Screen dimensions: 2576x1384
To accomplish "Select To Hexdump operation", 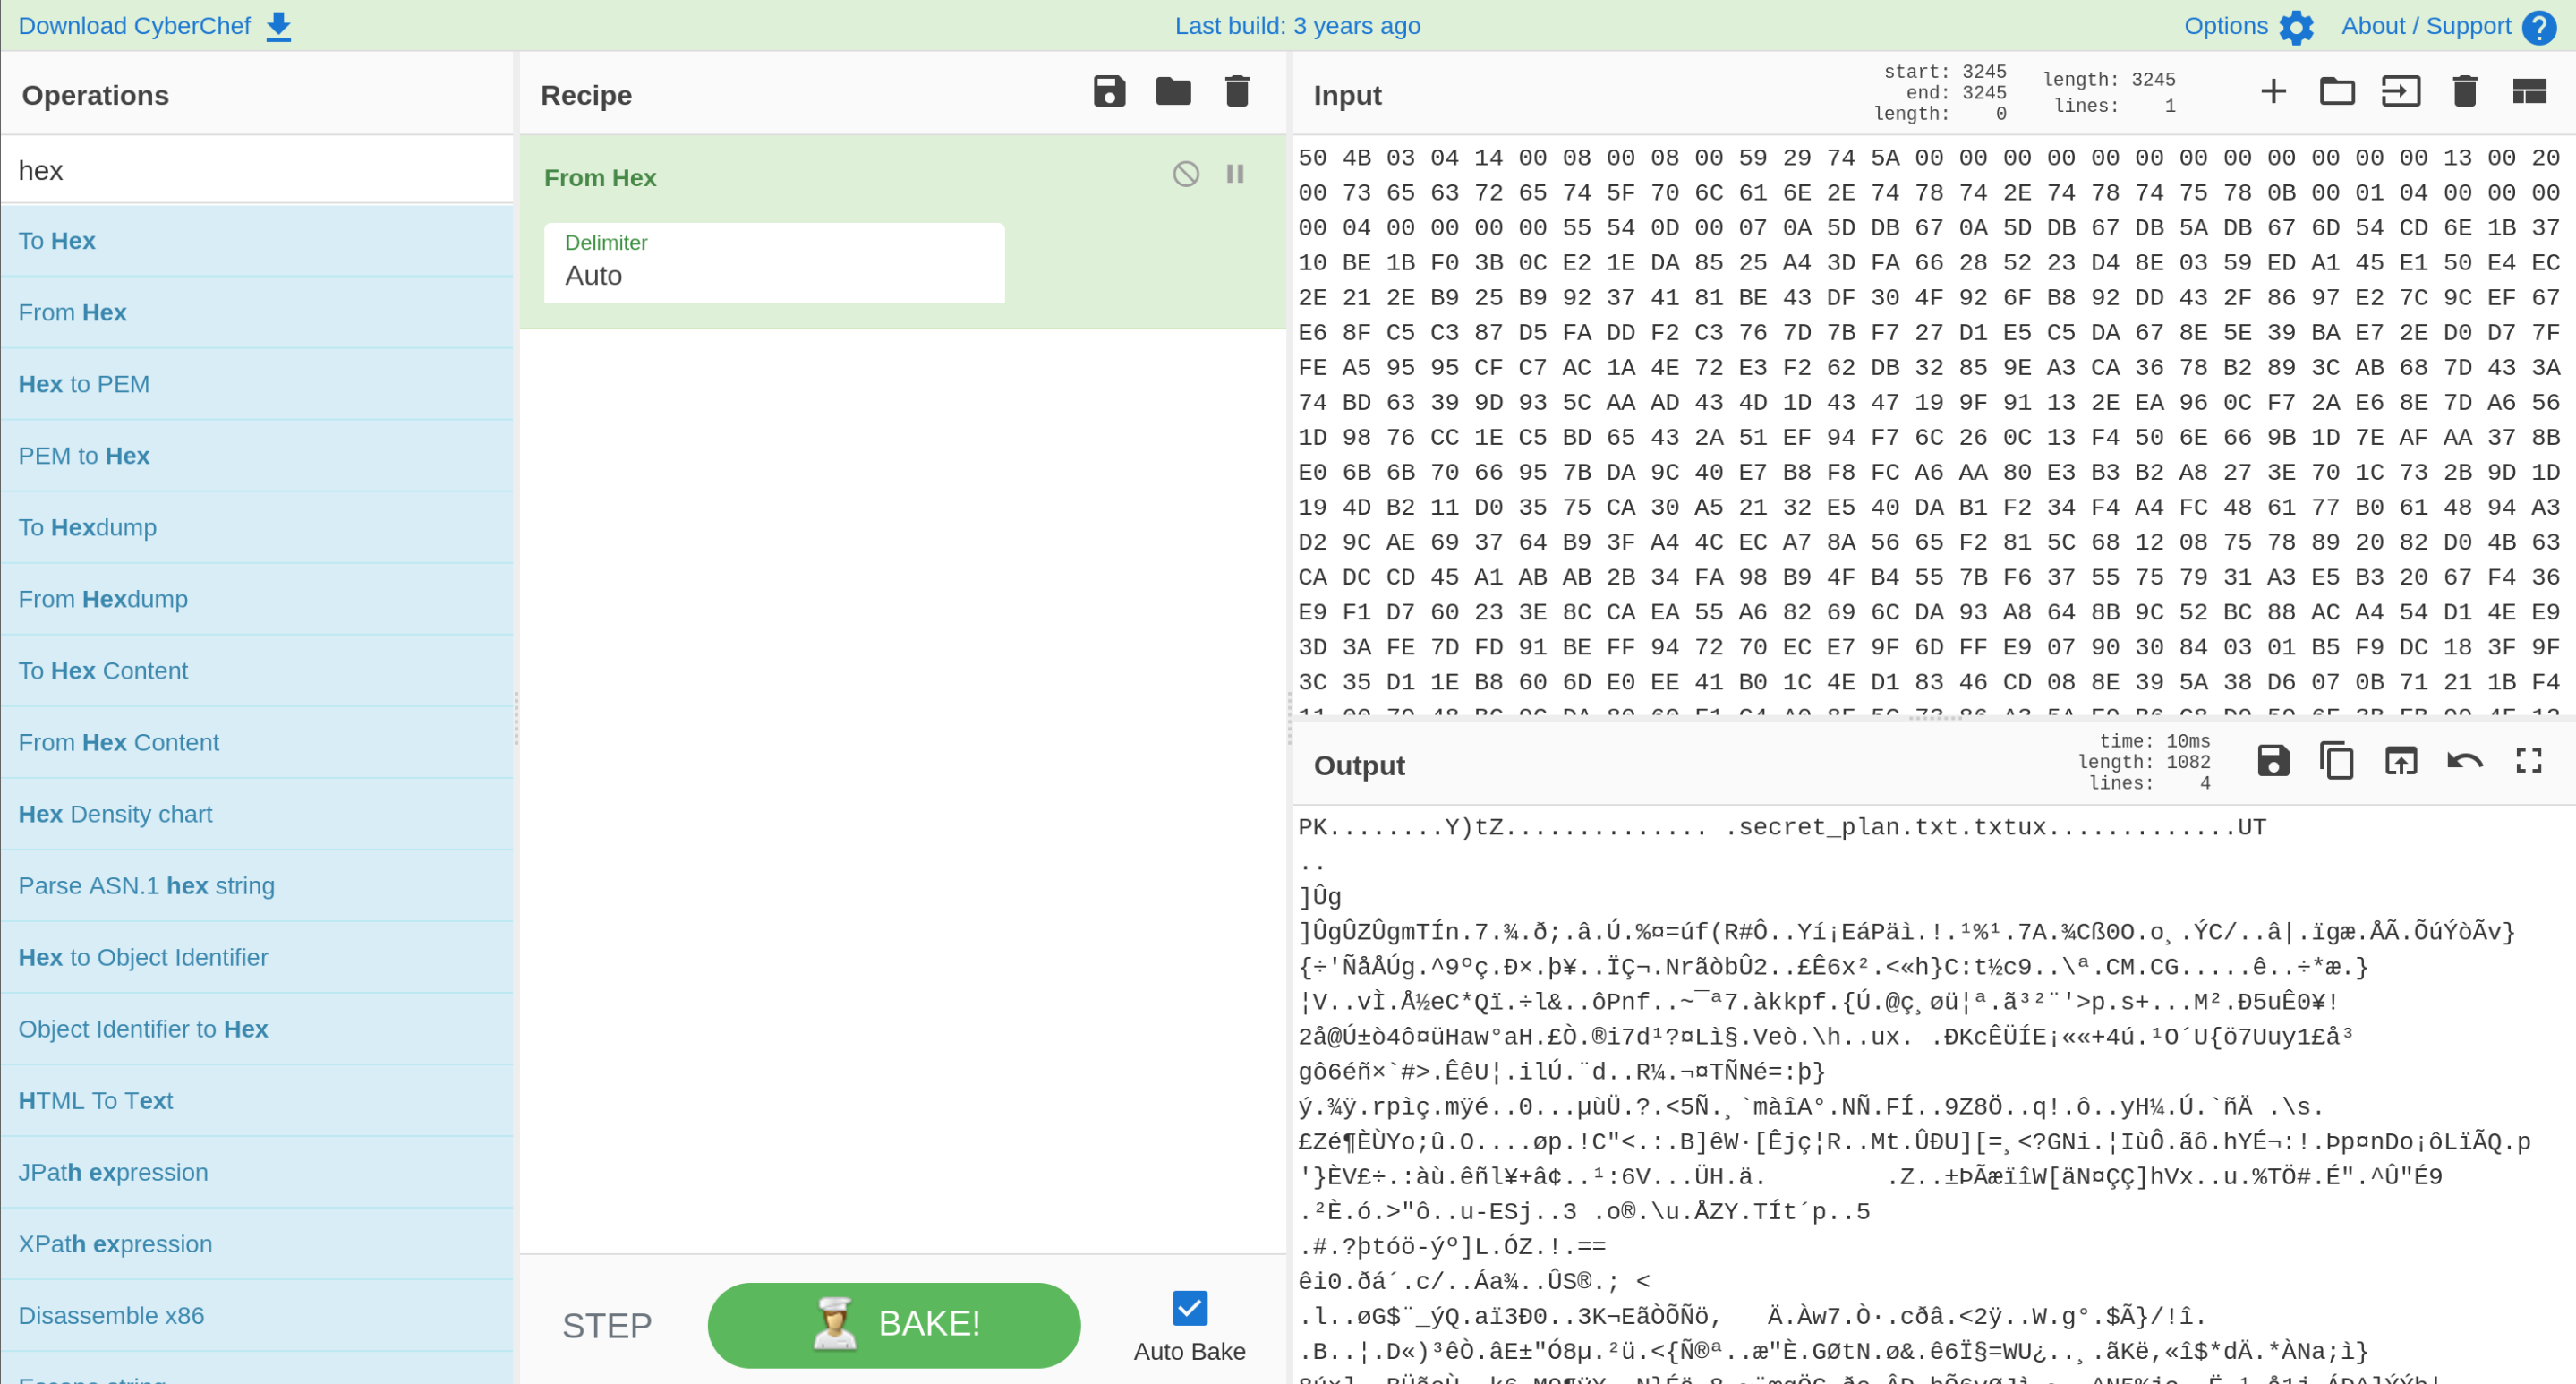I will (x=87, y=527).
